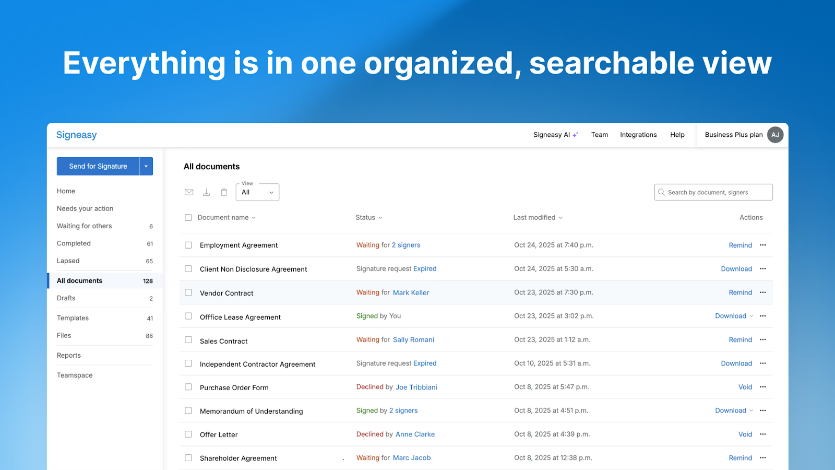Open more actions for Employment Agreement
835x470 pixels.
point(763,245)
